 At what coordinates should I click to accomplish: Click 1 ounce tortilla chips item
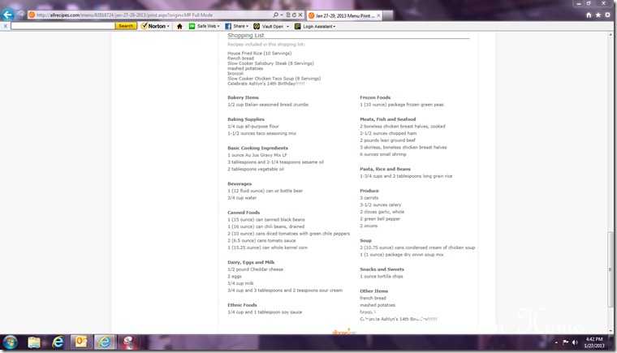tap(382, 277)
